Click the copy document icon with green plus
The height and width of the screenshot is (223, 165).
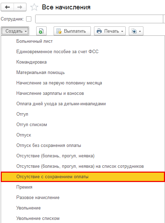(x=41, y=31)
